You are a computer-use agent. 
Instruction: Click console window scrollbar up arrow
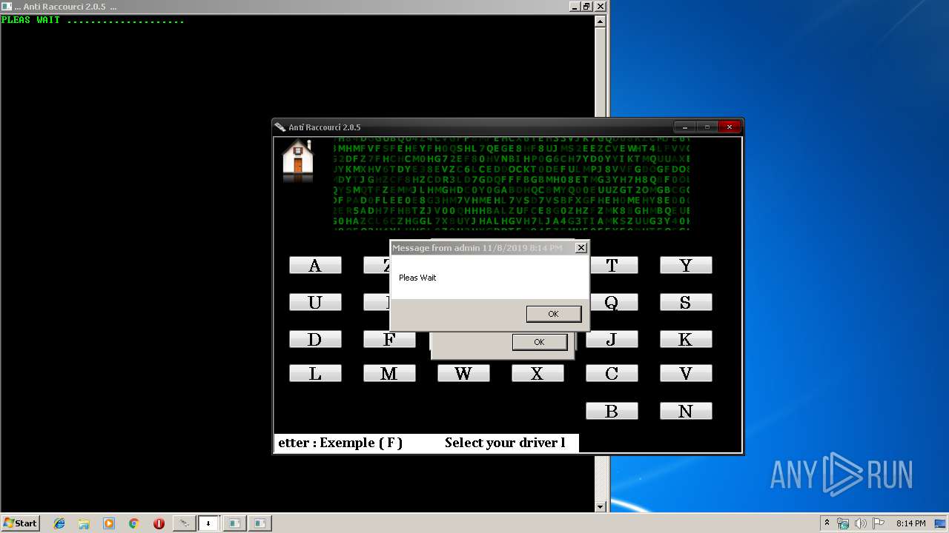pyautogui.click(x=601, y=21)
